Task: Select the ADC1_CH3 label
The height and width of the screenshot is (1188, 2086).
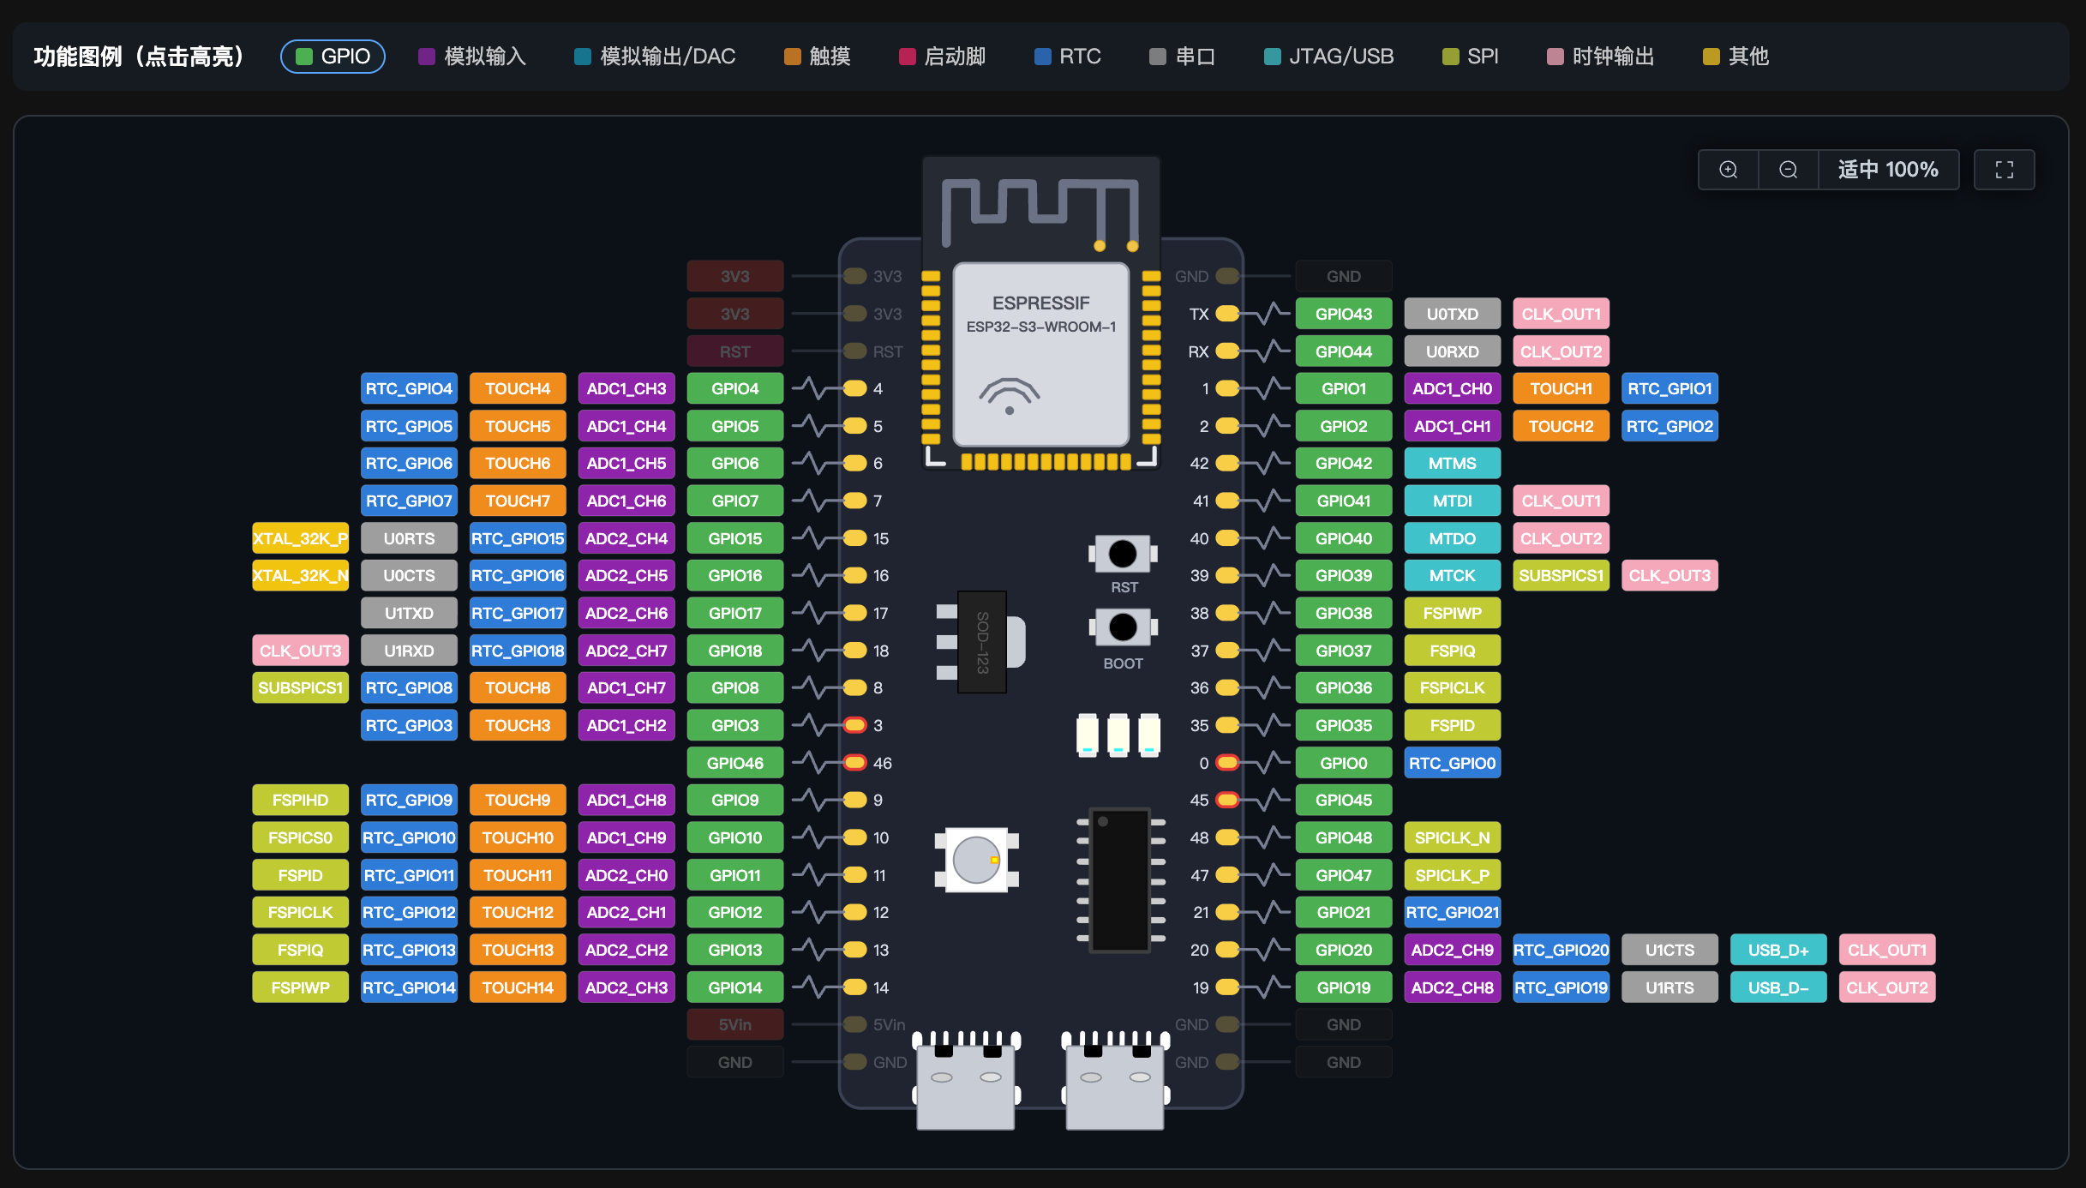Action: pos(626,388)
